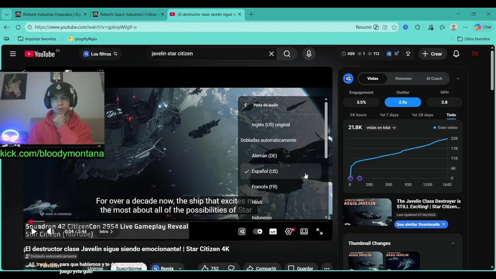Select Alemán (DE) audio track
This screenshot has width=496, height=279.
[281, 156]
